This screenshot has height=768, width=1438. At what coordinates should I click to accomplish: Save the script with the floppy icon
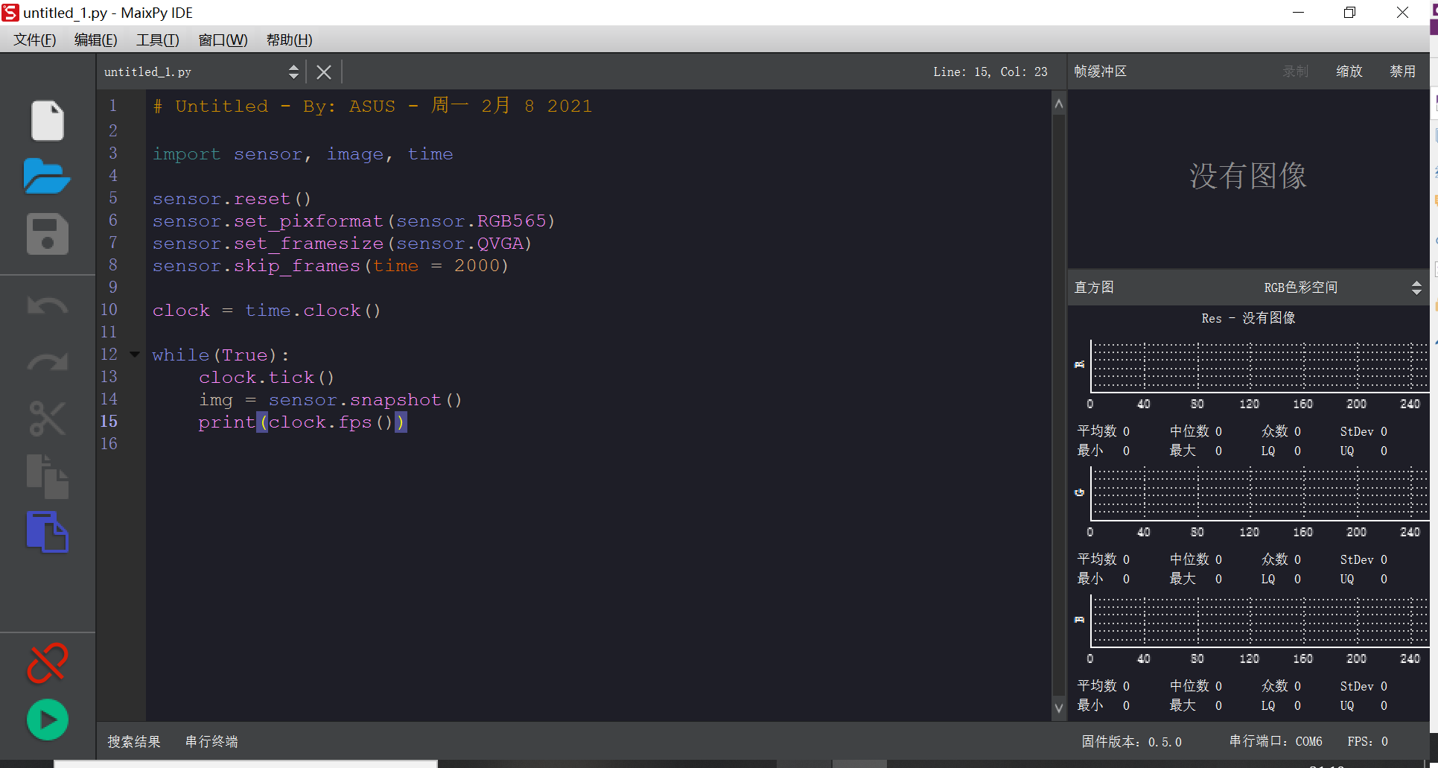48,234
